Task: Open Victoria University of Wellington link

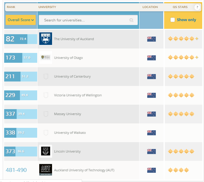Action: (x=78, y=95)
